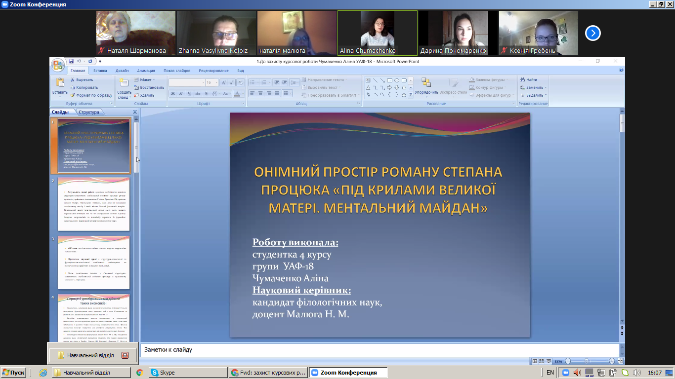675x379 pixels.
Task: Save presentation via quick access toolbar
Action: coord(72,62)
